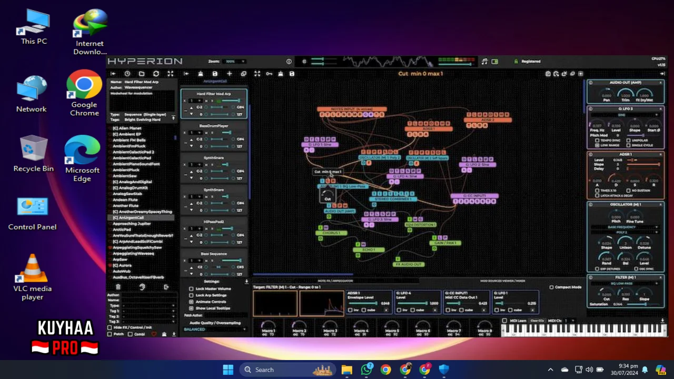Open BALANCED audio quality dropdown
The height and width of the screenshot is (379, 674).
coord(214,329)
